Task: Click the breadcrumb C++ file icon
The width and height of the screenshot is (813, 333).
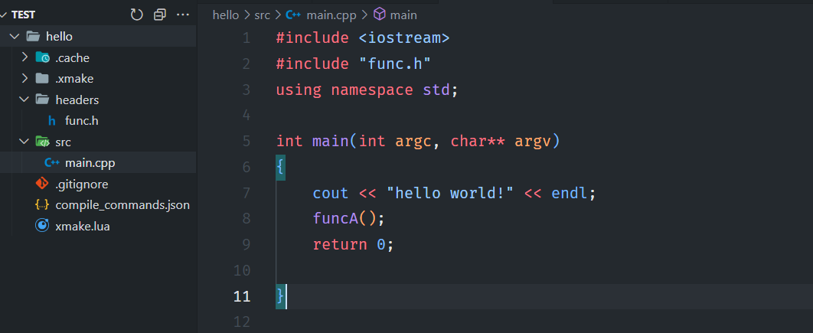Action: pyautogui.click(x=293, y=15)
